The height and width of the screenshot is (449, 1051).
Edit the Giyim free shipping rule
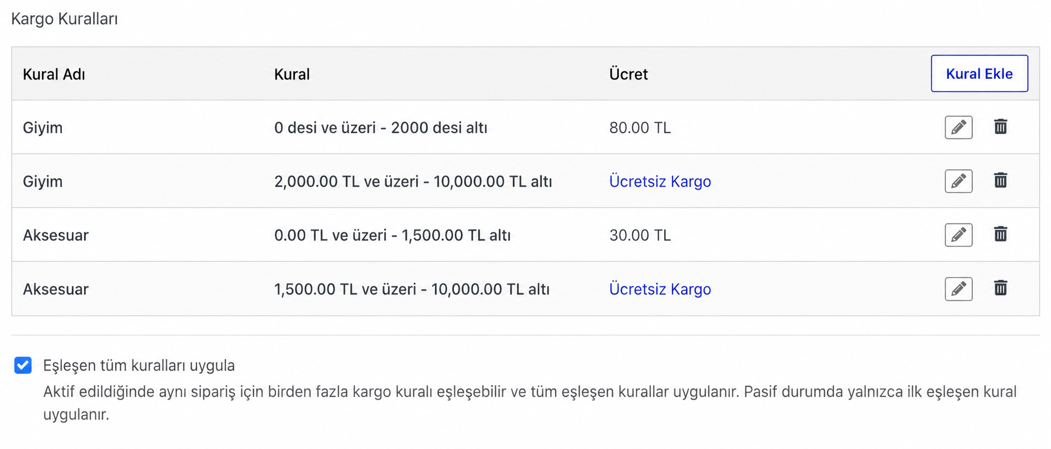pos(958,181)
